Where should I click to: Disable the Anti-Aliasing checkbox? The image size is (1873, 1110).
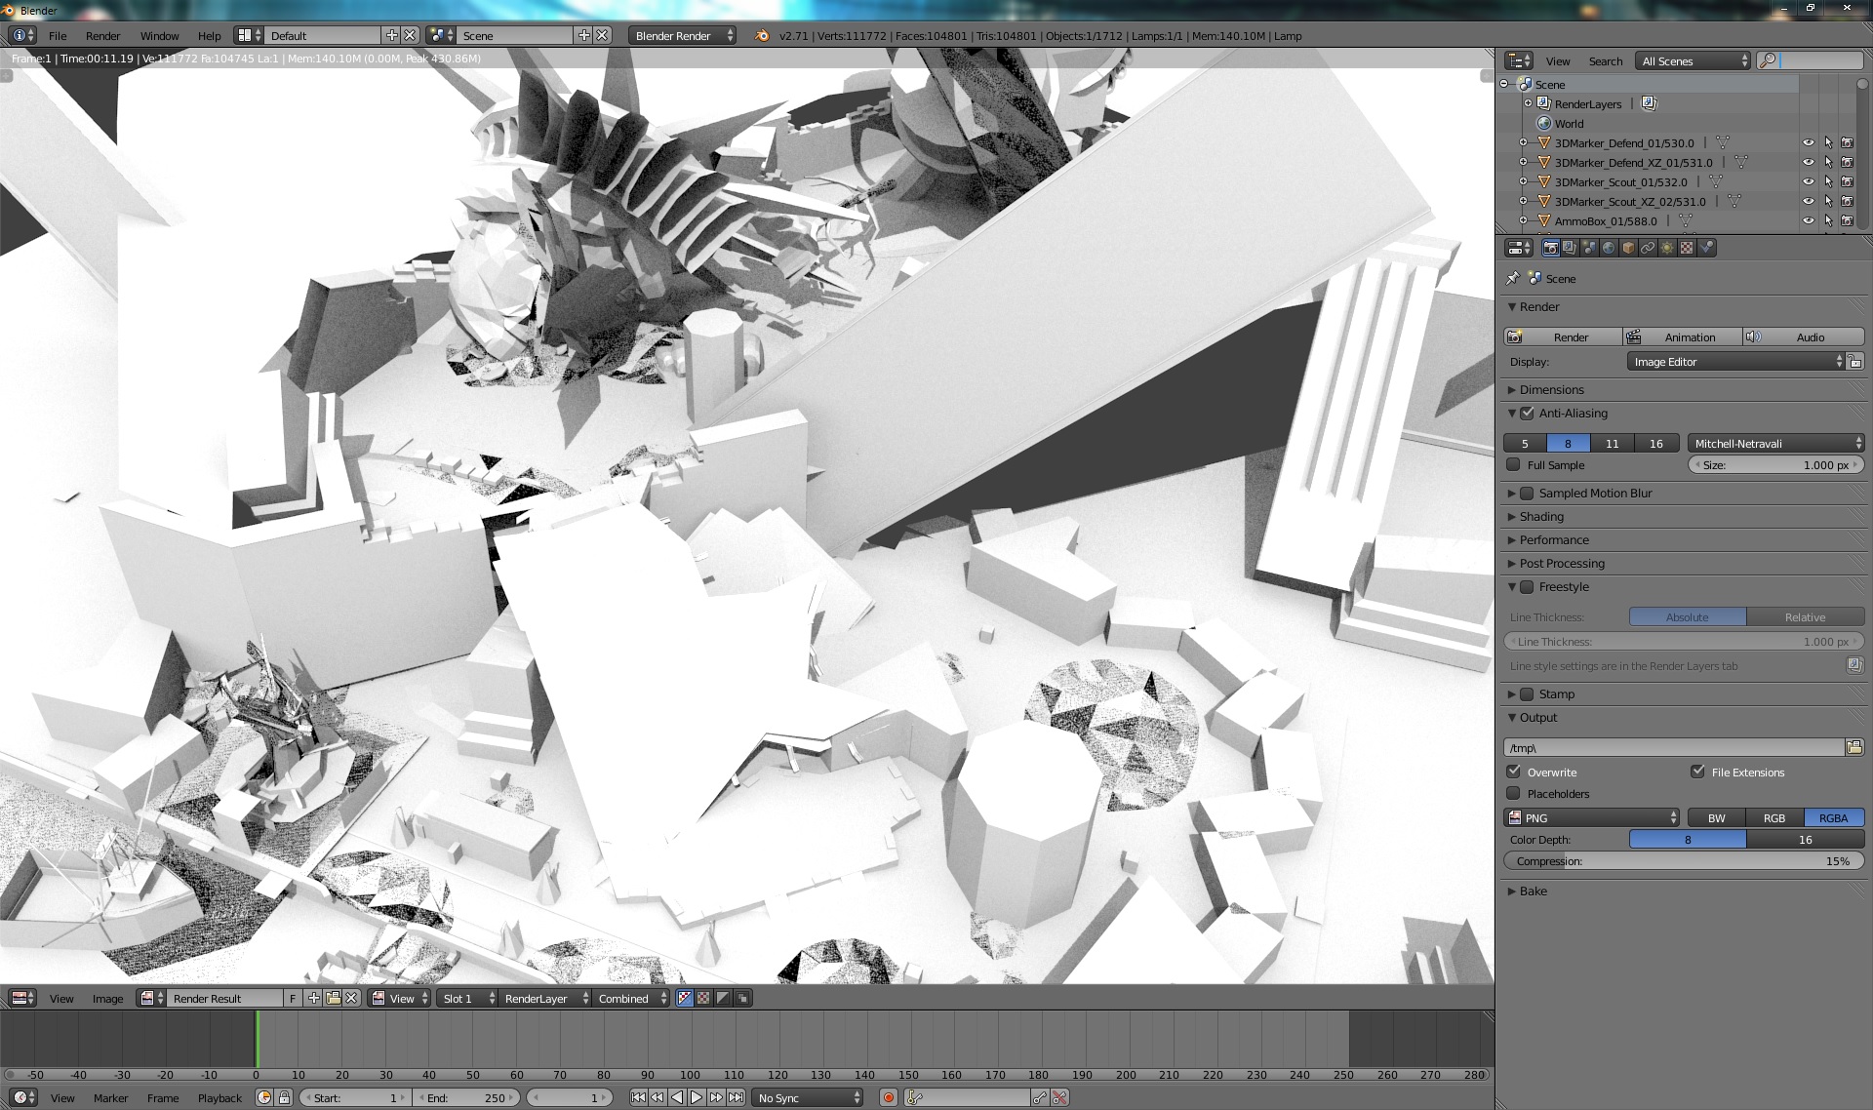point(1528,413)
